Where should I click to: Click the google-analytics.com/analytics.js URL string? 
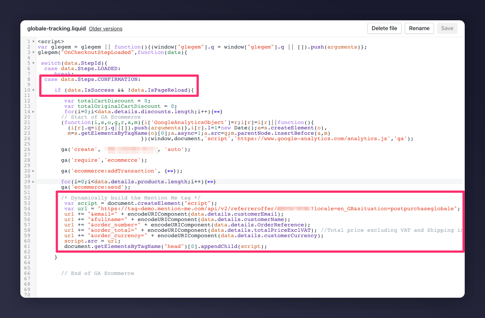click(x=312, y=139)
